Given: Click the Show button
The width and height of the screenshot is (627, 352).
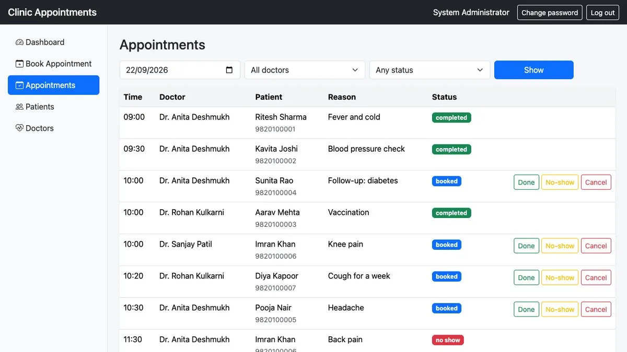Looking at the screenshot, I should [x=534, y=70].
